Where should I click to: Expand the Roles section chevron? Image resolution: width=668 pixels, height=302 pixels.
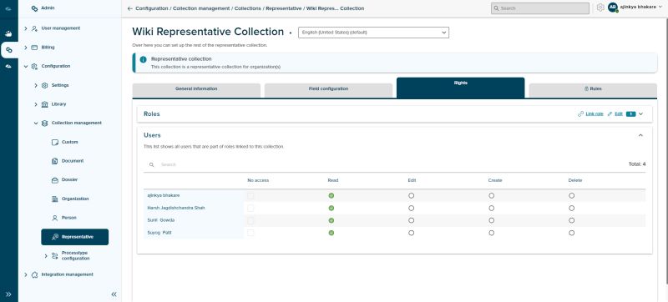tap(640, 114)
